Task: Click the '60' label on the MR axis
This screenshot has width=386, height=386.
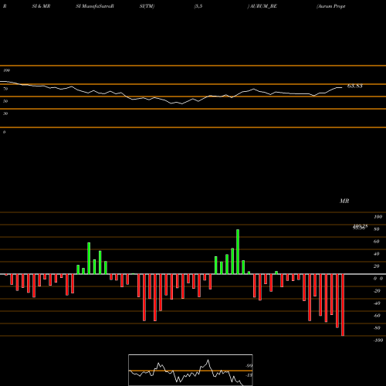Action: tap(376, 242)
